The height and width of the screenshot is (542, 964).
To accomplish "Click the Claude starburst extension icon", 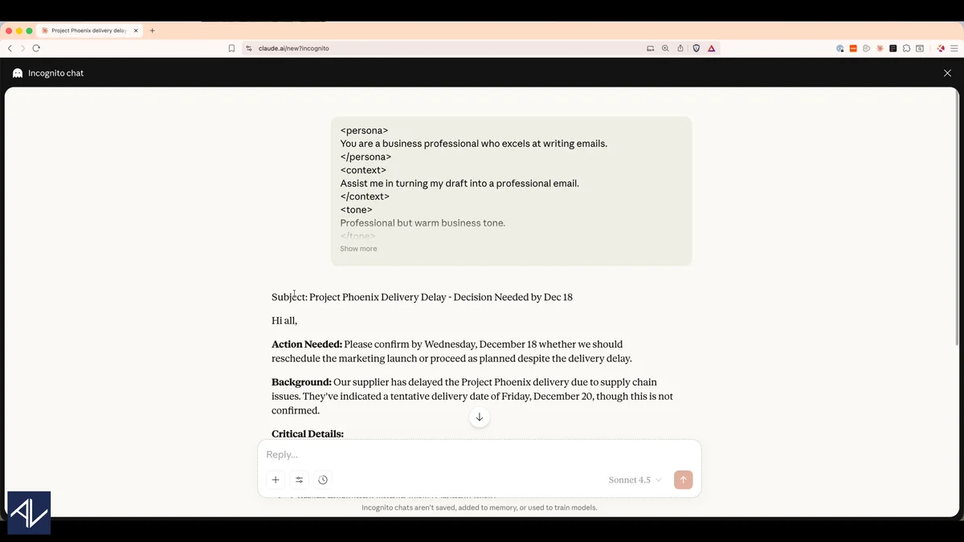I will (x=880, y=48).
